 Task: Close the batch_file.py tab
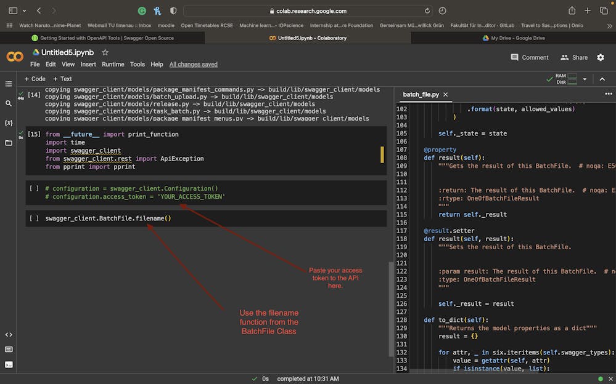[446, 95]
